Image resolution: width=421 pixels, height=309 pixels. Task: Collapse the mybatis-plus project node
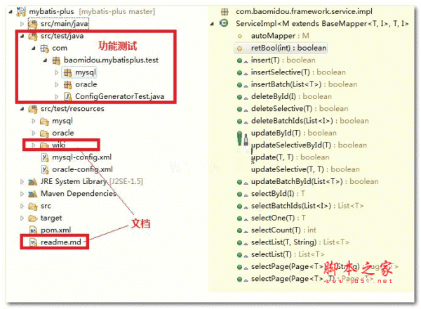tap(11, 12)
